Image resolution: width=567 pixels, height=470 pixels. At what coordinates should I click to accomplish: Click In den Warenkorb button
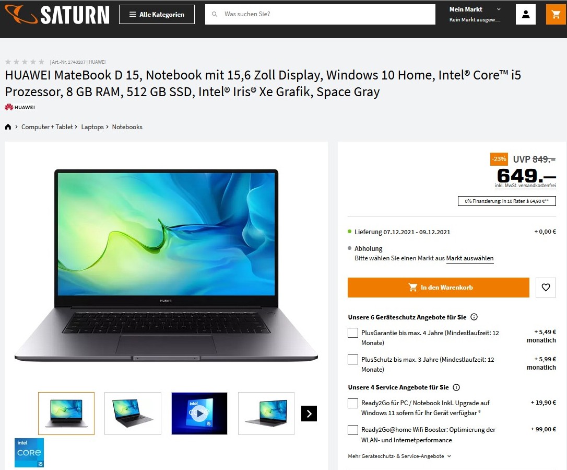[438, 288]
